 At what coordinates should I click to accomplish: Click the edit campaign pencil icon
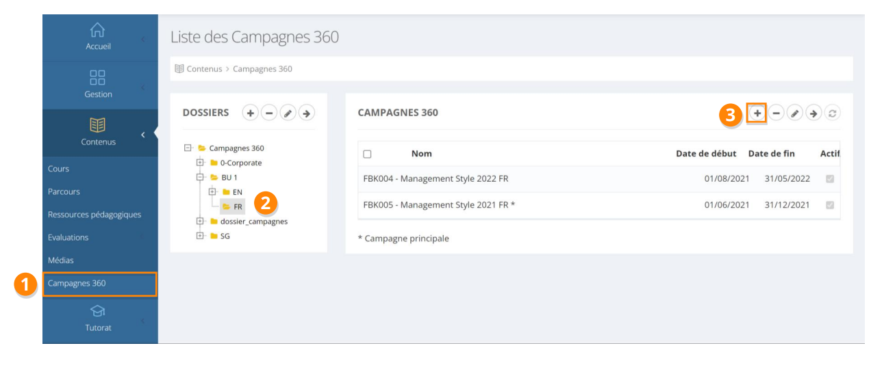[794, 113]
